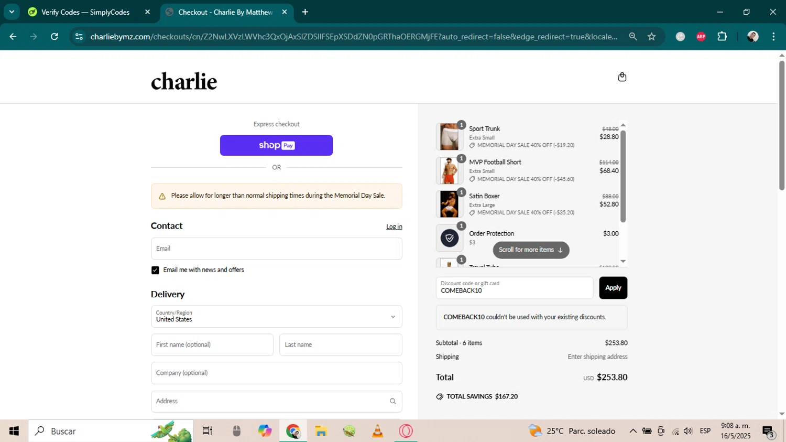Viewport: 786px width, 442px height.
Task: Click the volume speaker tray icon
Action: click(688, 431)
